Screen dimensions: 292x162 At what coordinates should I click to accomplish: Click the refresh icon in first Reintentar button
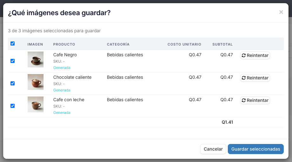click(x=244, y=55)
